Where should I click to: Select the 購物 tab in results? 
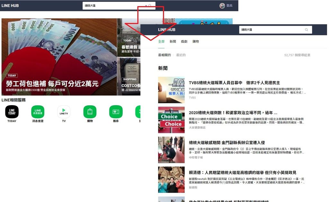tap(196, 41)
